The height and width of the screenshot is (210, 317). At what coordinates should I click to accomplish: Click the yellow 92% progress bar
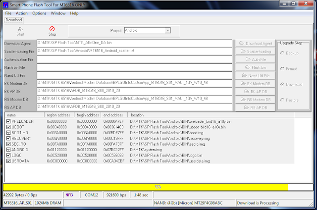pos(158,187)
